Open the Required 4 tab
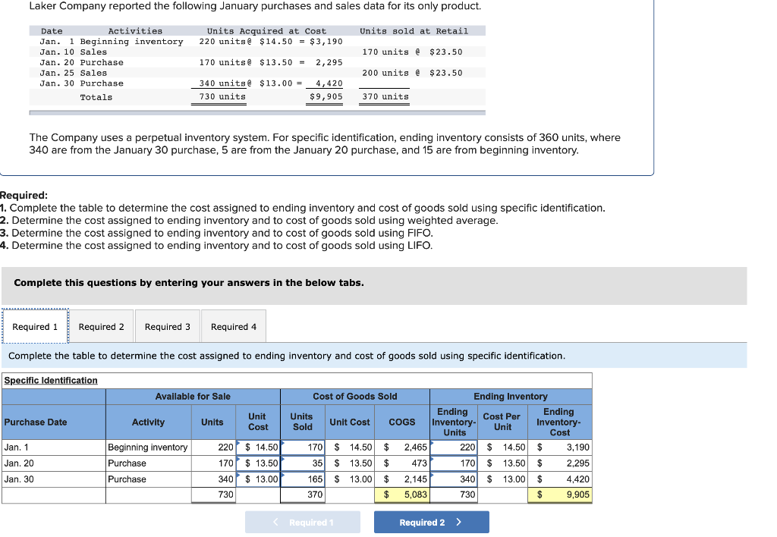This screenshot has width=777, height=537. click(x=231, y=325)
